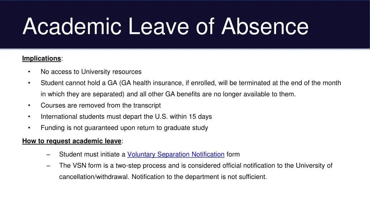Click the "How to request academic leave" heading
The height and width of the screenshot is (208, 370).
pos(72,141)
